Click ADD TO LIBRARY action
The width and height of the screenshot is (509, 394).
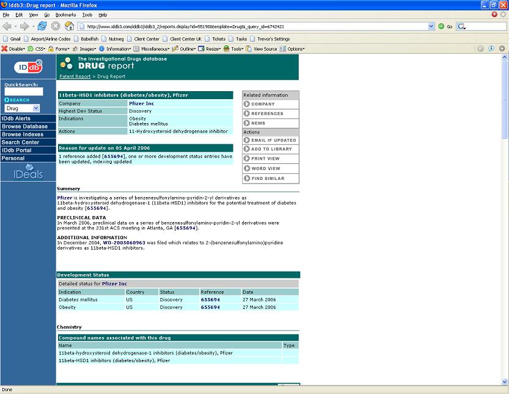(271, 149)
